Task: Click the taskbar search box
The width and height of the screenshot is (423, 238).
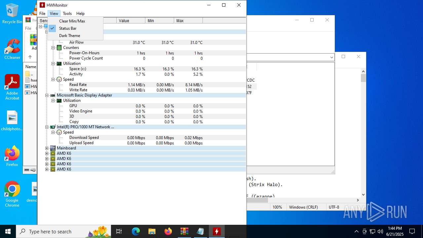Action: (x=64, y=231)
